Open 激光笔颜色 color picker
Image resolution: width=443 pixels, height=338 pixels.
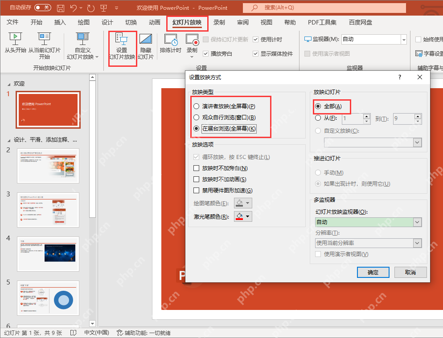243,216
